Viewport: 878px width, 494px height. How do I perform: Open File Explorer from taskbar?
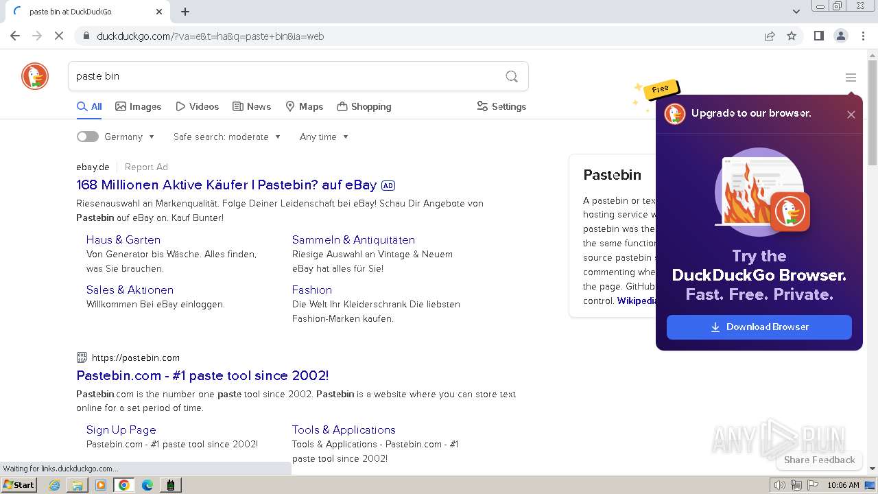pos(78,485)
